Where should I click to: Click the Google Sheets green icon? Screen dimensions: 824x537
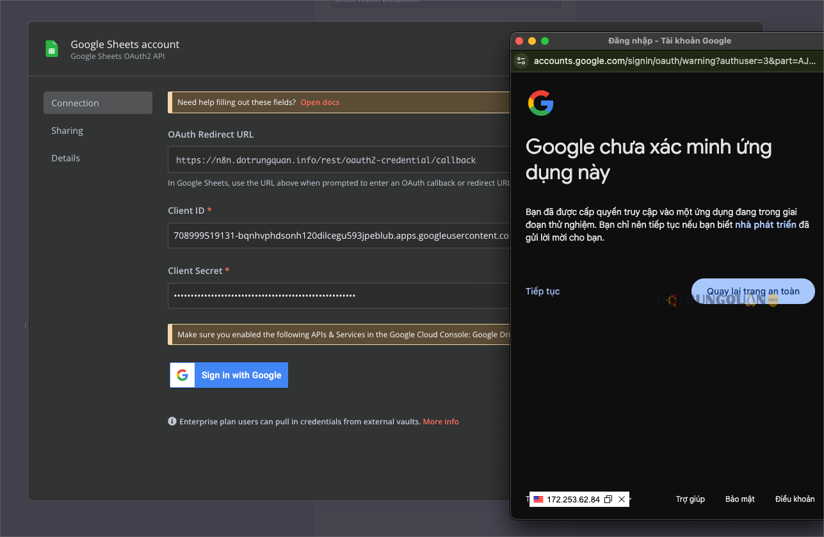(52, 49)
